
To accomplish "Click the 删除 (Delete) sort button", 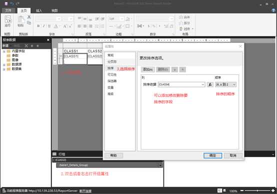I will (x=163, y=69).
